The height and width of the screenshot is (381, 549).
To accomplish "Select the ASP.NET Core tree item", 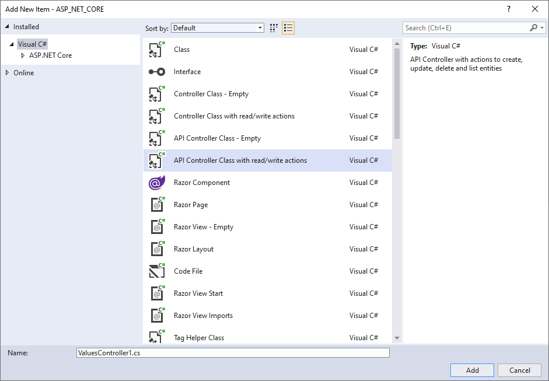I will 50,55.
